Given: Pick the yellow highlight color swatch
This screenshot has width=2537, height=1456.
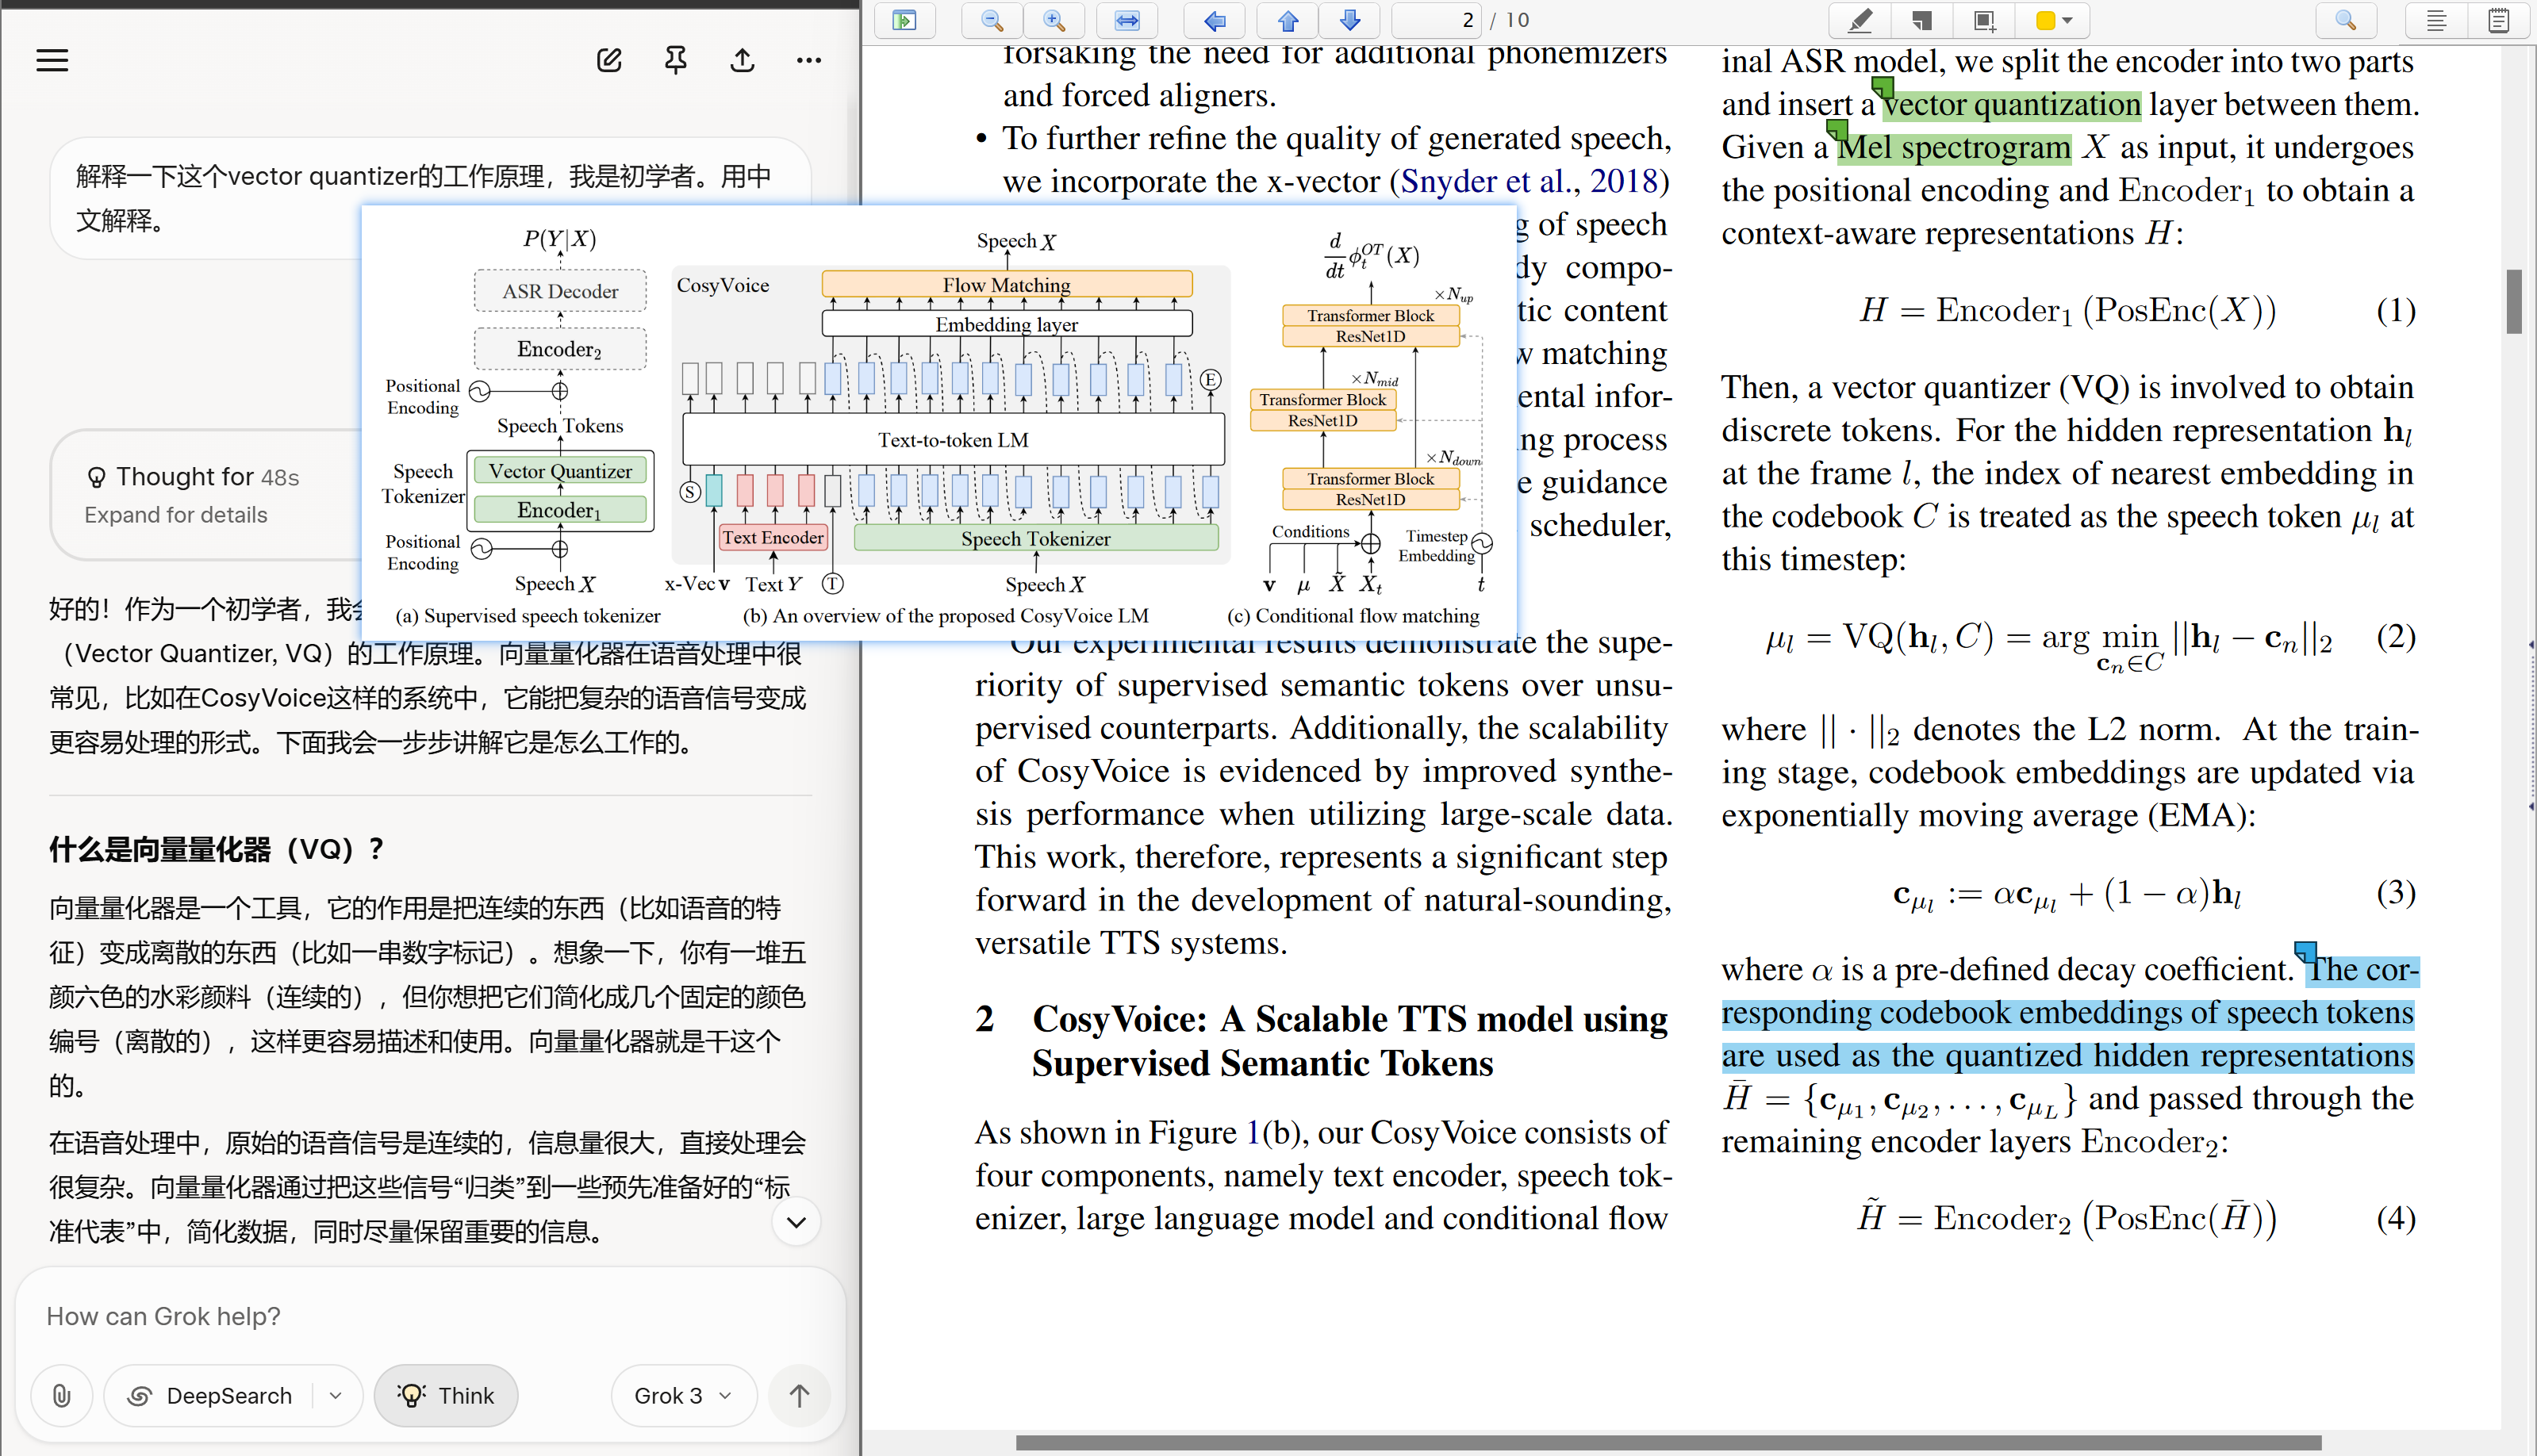Looking at the screenshot, I should [x=2046, y=20].
